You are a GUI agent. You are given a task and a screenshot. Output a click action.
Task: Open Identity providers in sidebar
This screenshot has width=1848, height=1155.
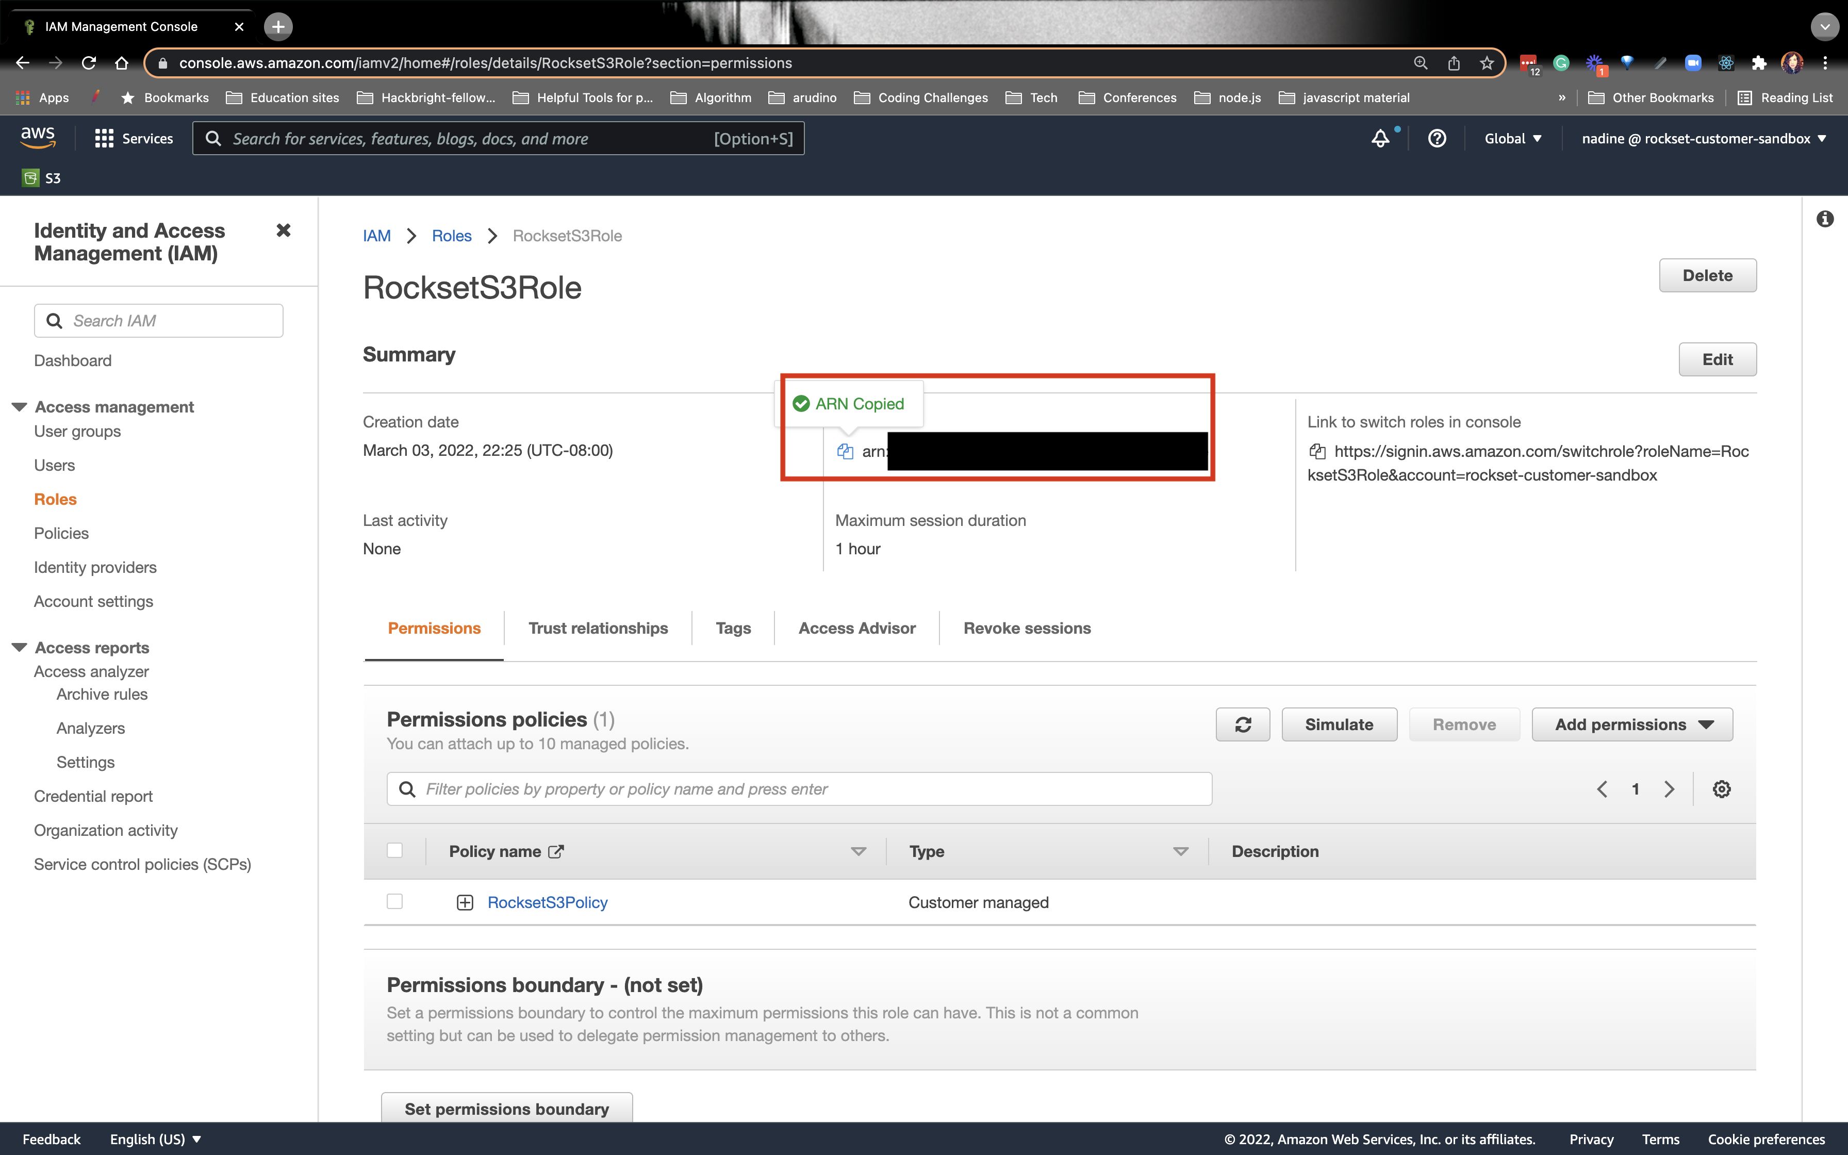tap(95, 568)
